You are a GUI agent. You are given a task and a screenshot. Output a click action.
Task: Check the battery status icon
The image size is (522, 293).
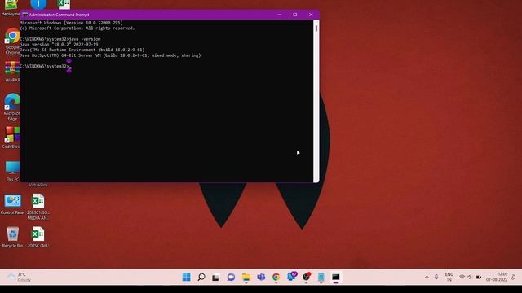[479, 277]
